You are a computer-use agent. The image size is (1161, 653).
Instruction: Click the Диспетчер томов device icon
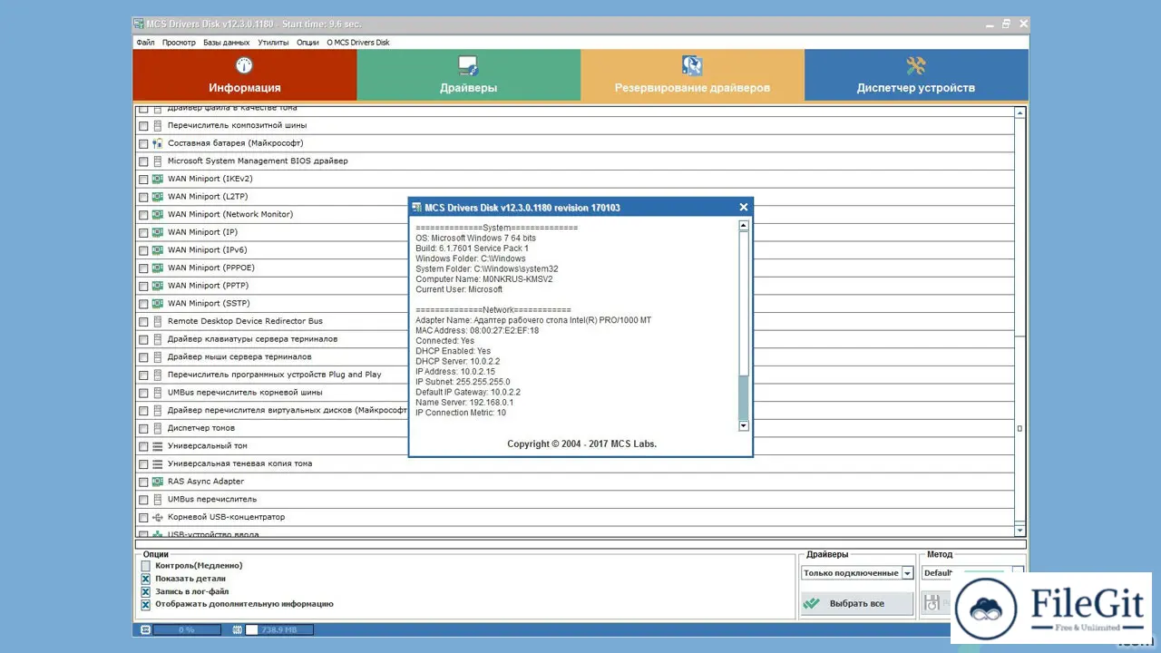coord(158,428)
